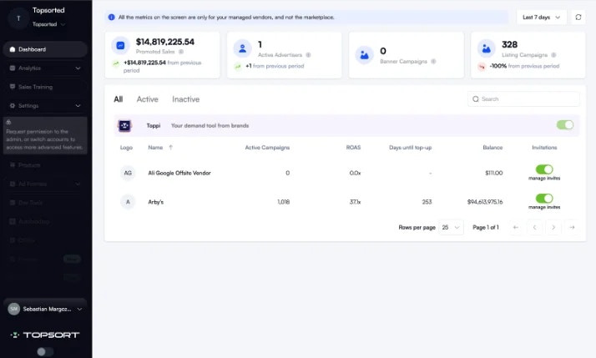Go to previous page chevron
This screenshot has width=596, height=358.
click(x=534, y=227)
